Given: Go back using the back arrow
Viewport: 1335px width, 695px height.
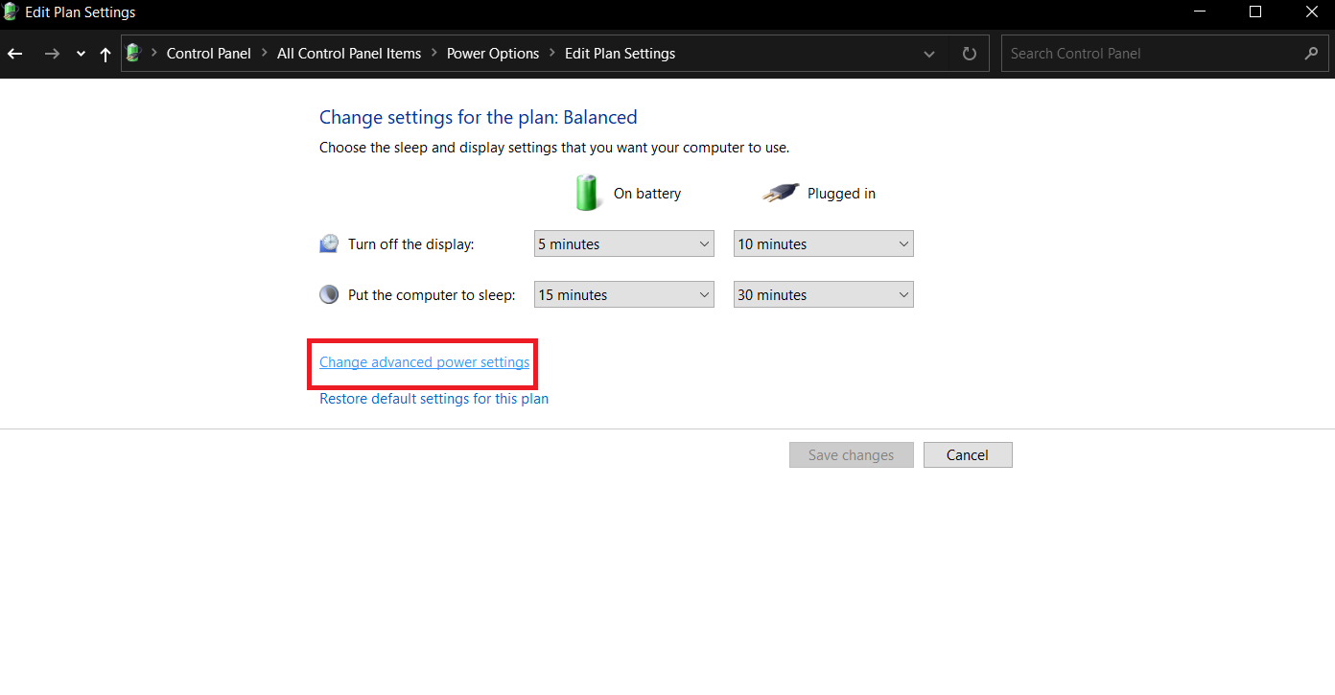Looking at the screenshot, I should click(14, 54).
